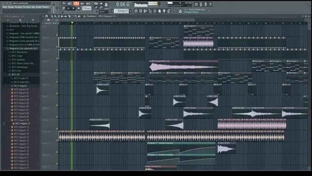The image size is (312, 176).
Task: Click the scissors render icon near help
Action: coord(201,4)
